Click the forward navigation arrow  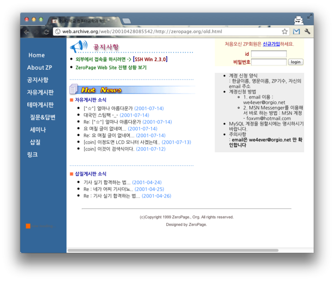coord(36,32)
